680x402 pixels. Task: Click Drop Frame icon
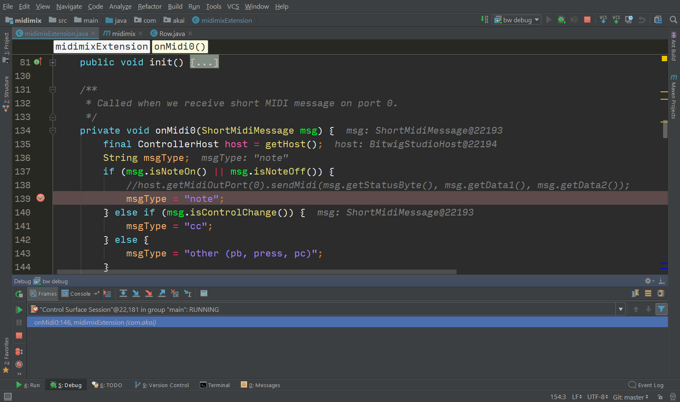(175, 294)
